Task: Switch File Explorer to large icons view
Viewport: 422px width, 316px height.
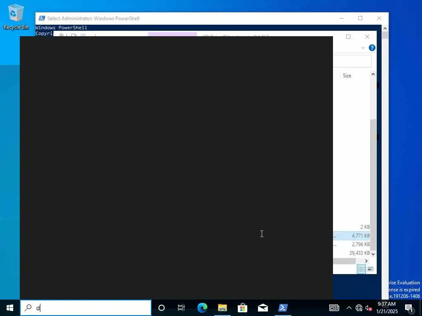Action: pos(370,269)
